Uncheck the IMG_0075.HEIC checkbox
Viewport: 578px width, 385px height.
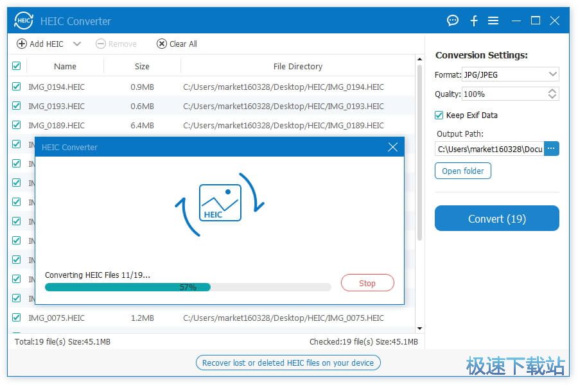point(17,318)
